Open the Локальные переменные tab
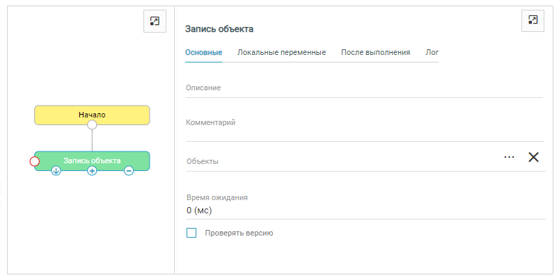This screenshot has width=559, height=280. pos(281,52)
